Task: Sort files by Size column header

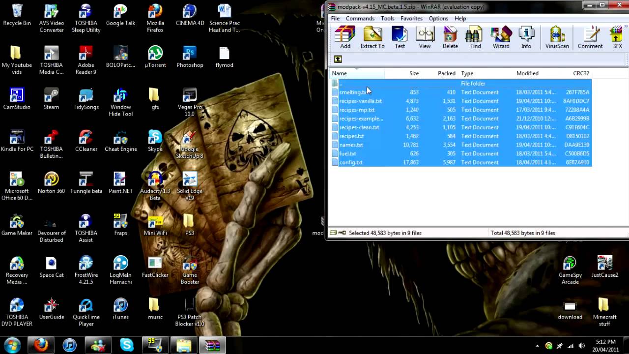Action: coord(414,73)
